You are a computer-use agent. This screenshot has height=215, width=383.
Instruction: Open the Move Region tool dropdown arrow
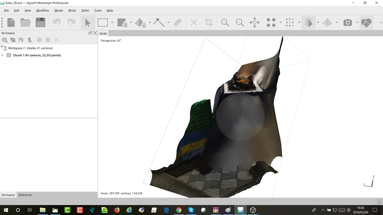coord(131,22)
